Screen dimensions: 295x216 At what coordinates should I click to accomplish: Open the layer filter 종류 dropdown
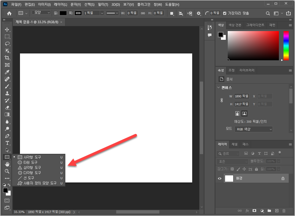(228, 154)
